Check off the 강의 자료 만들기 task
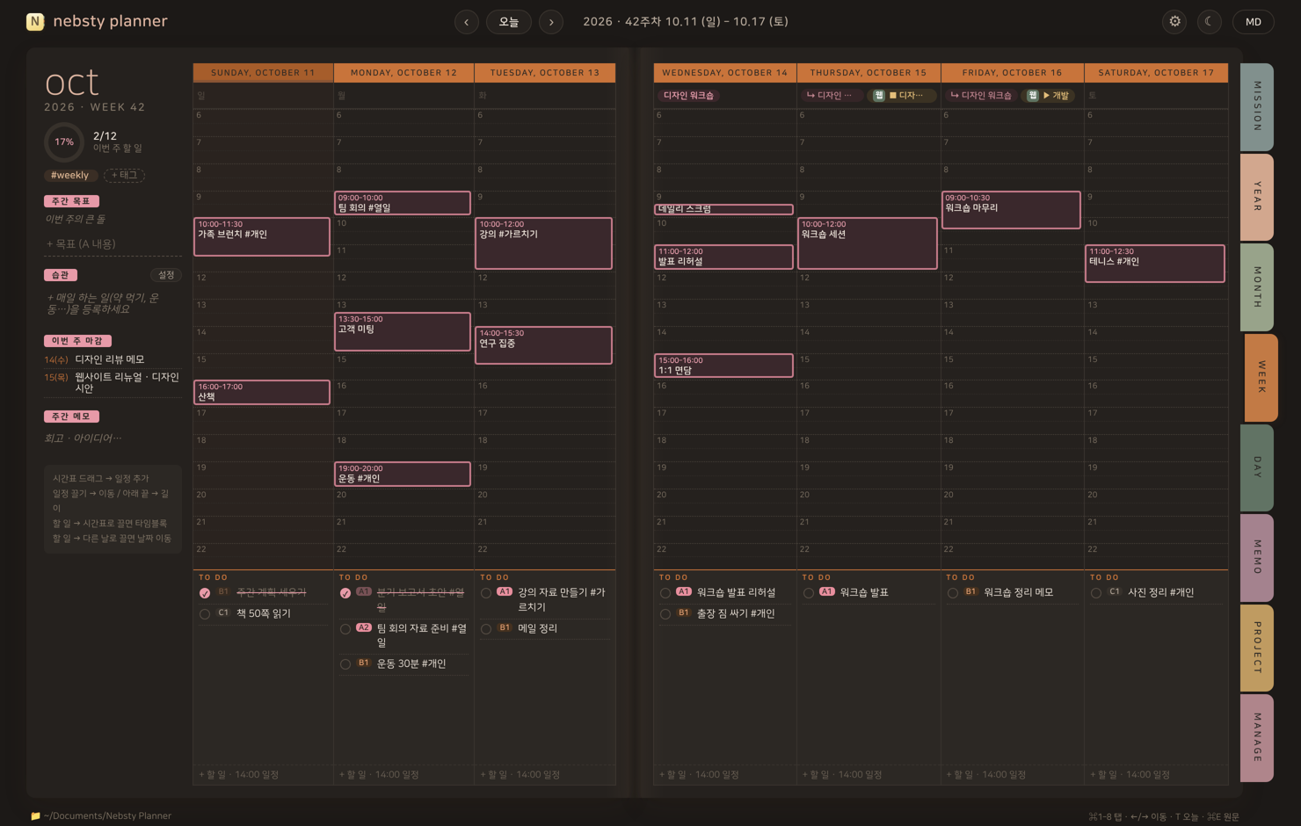 pyautogui.click(x=486, y=593)
